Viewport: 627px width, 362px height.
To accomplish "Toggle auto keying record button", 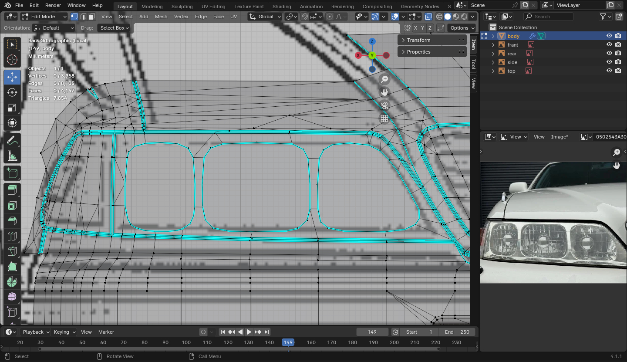I will 203,332.
